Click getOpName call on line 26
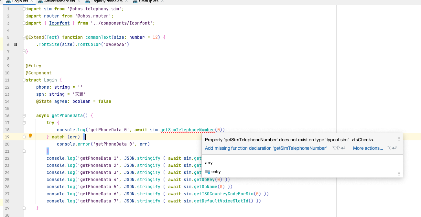Viewport: 421px width, 217px height. coord(206,187)
